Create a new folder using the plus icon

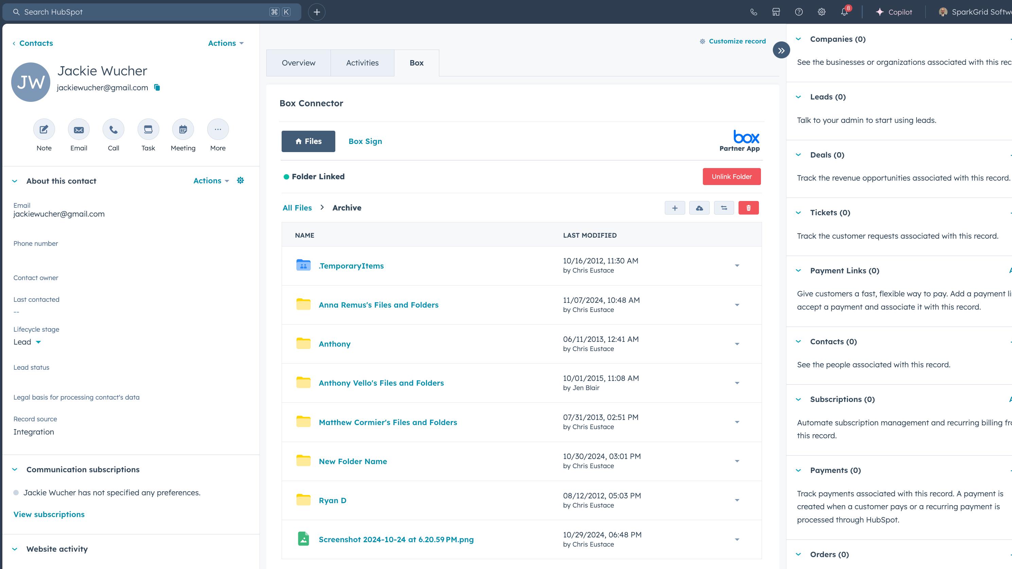pos(675,208)
